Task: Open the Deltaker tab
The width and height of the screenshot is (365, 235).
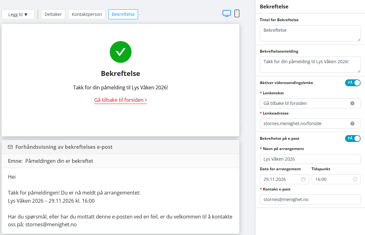Action: point(53,14)
